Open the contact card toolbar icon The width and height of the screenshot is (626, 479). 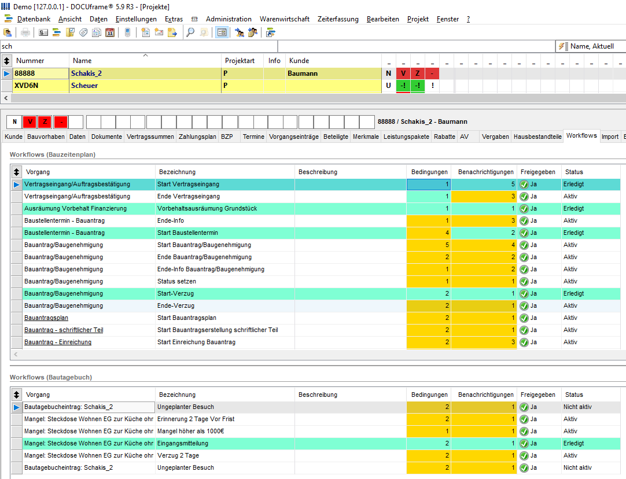click(43, 33)
